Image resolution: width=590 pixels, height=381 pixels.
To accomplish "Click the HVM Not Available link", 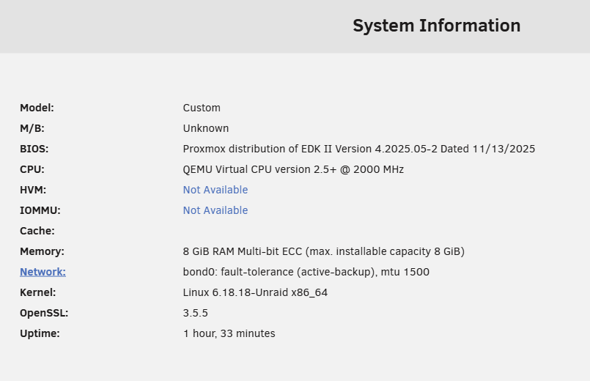I will tap(215, 190).
